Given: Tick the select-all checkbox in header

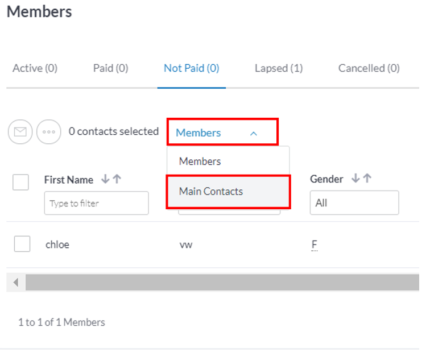Looking at the screenshot, I should tap(20, 182).
